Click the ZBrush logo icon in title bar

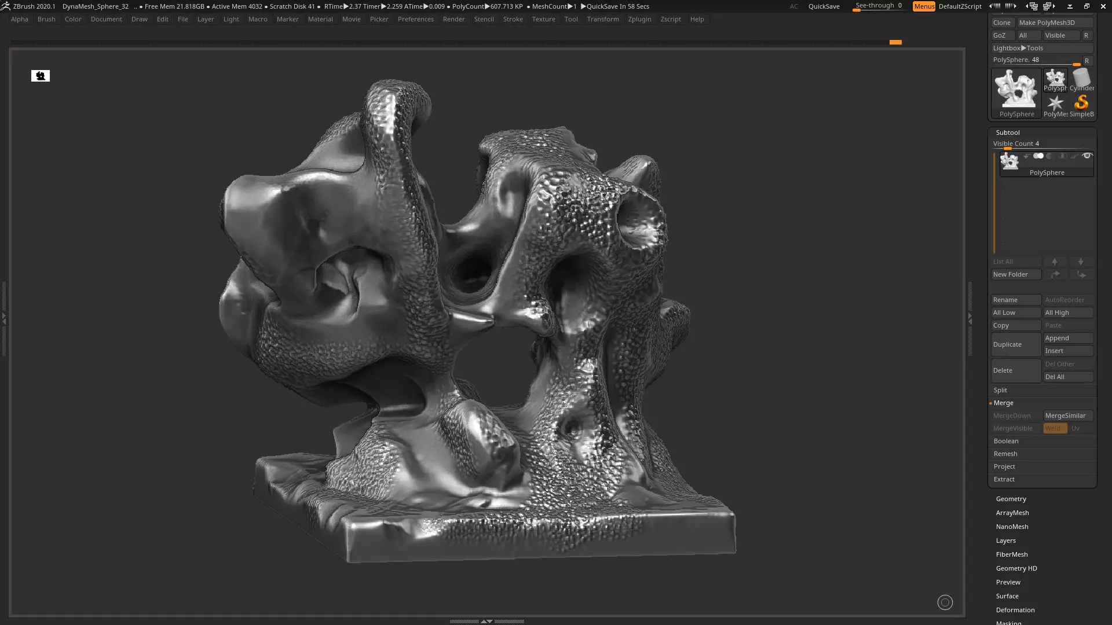(6, 6)
